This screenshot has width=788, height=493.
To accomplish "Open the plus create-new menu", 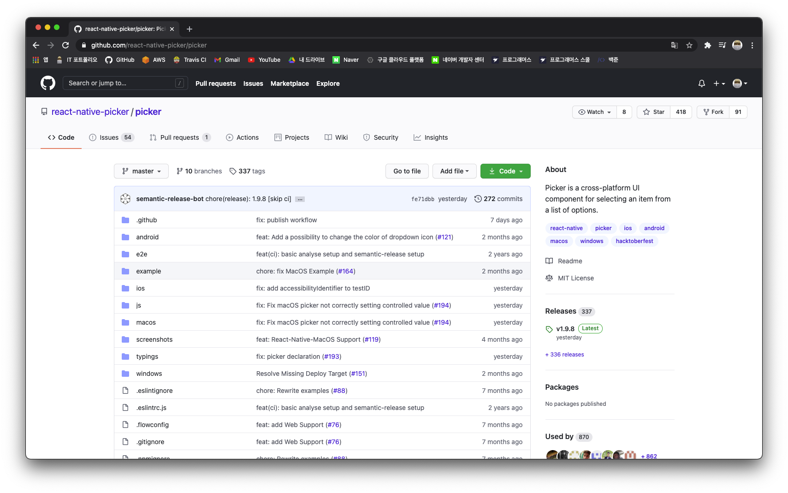I will point(719,83).
